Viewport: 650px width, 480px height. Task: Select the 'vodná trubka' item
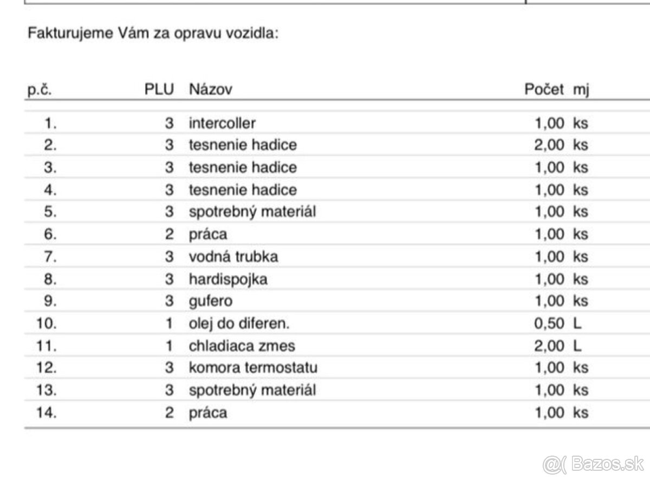[233, 256]
